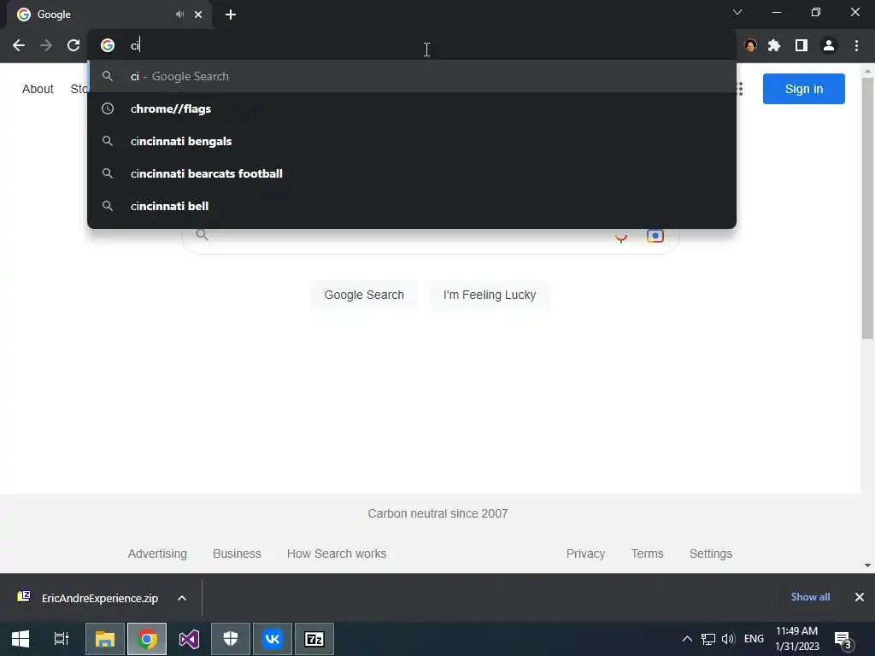
Task: Select the cincinnati bell suggestion
Action: click(412, 206)
